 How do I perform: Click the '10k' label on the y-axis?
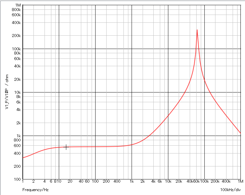(x=17, y=92)
